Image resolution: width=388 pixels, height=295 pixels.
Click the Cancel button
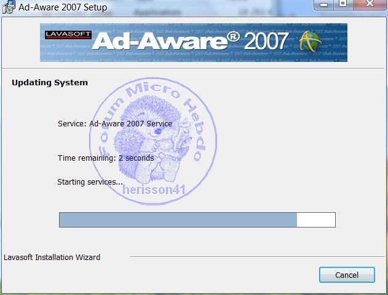click(x=347, y=275)
